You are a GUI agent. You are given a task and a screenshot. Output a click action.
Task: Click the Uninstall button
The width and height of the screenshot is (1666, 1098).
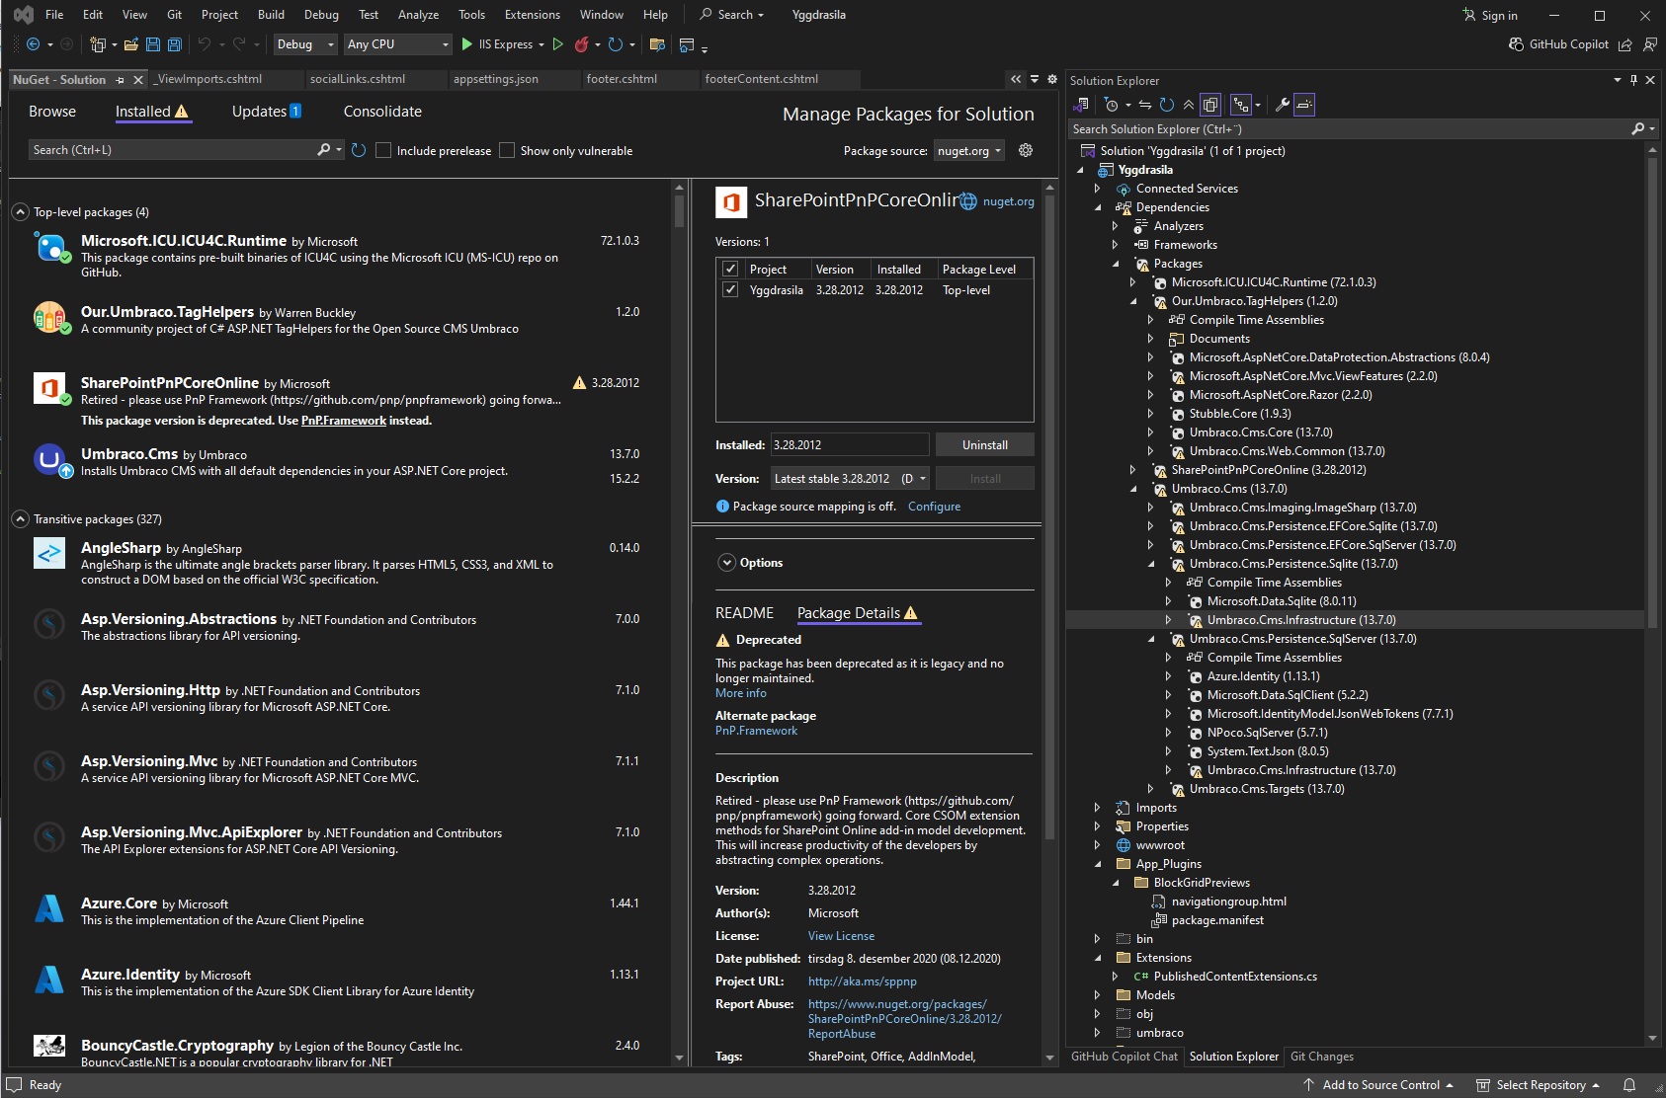coord(985,445)
